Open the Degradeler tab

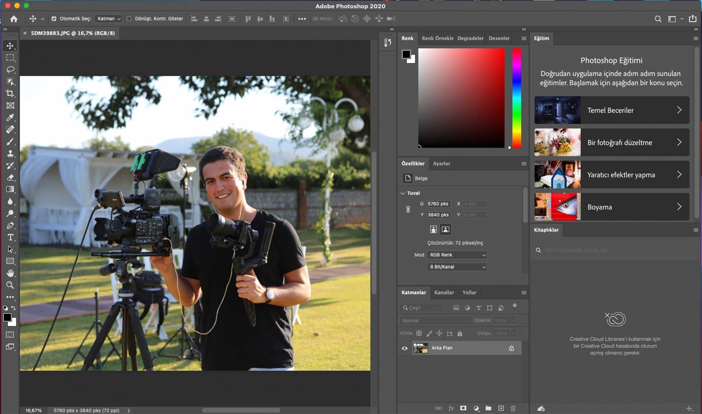470,38
